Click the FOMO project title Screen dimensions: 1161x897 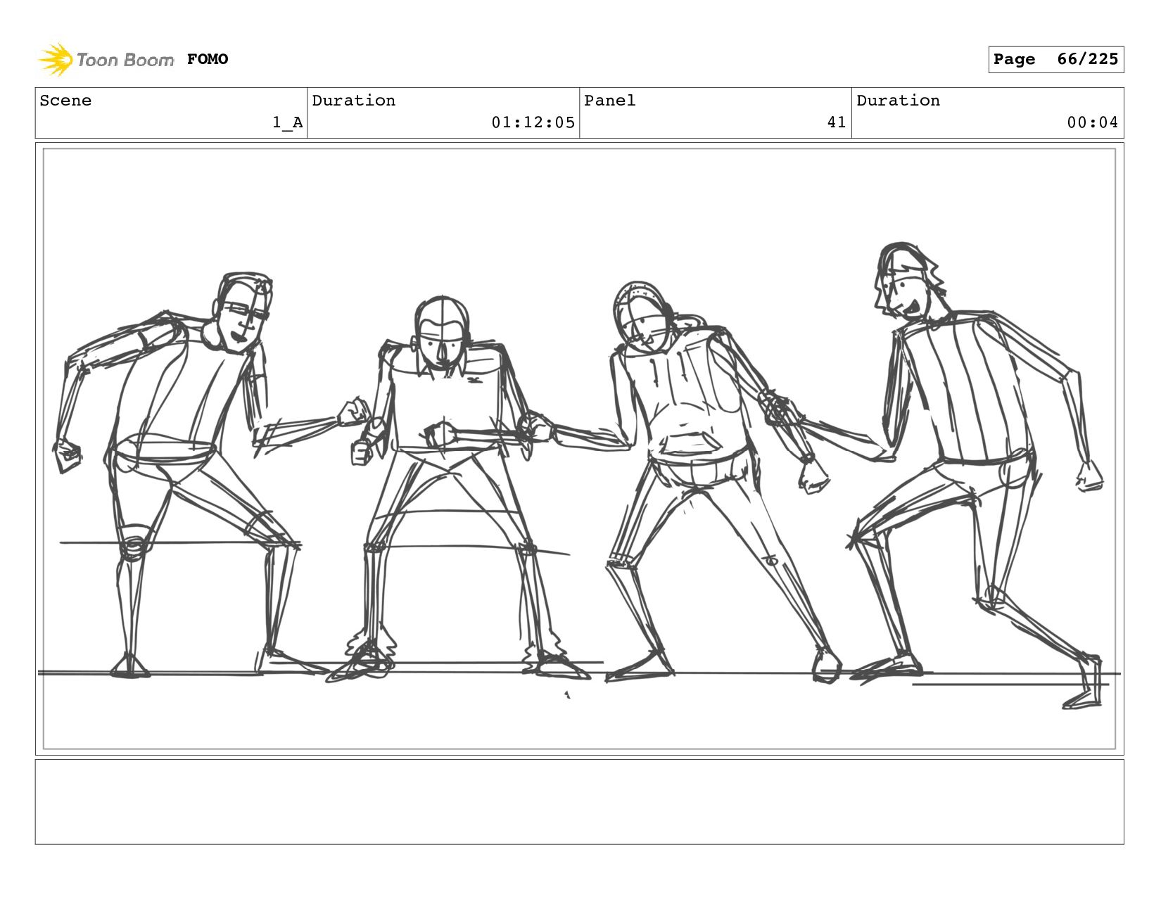point(208,59)
